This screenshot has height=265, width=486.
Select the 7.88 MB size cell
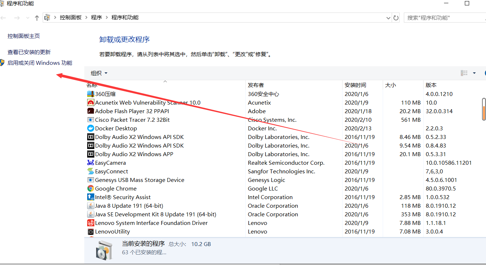[410, 223]
